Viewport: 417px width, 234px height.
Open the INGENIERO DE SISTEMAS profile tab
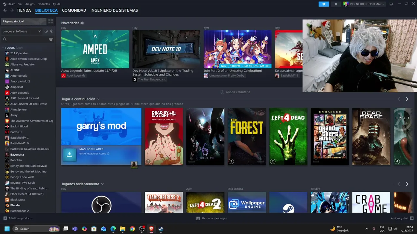(114, 10)
